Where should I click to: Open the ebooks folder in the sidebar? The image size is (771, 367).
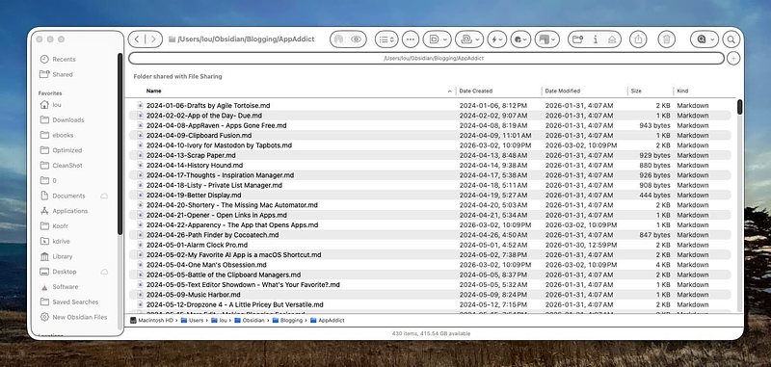63,135
